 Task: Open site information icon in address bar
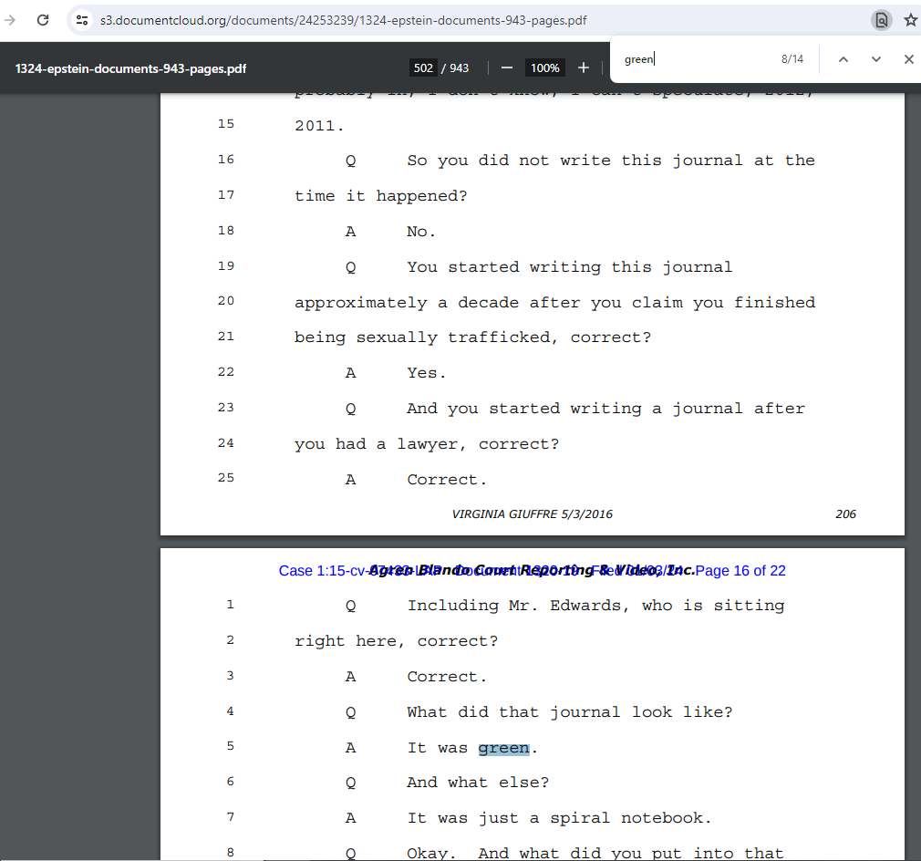82,20
